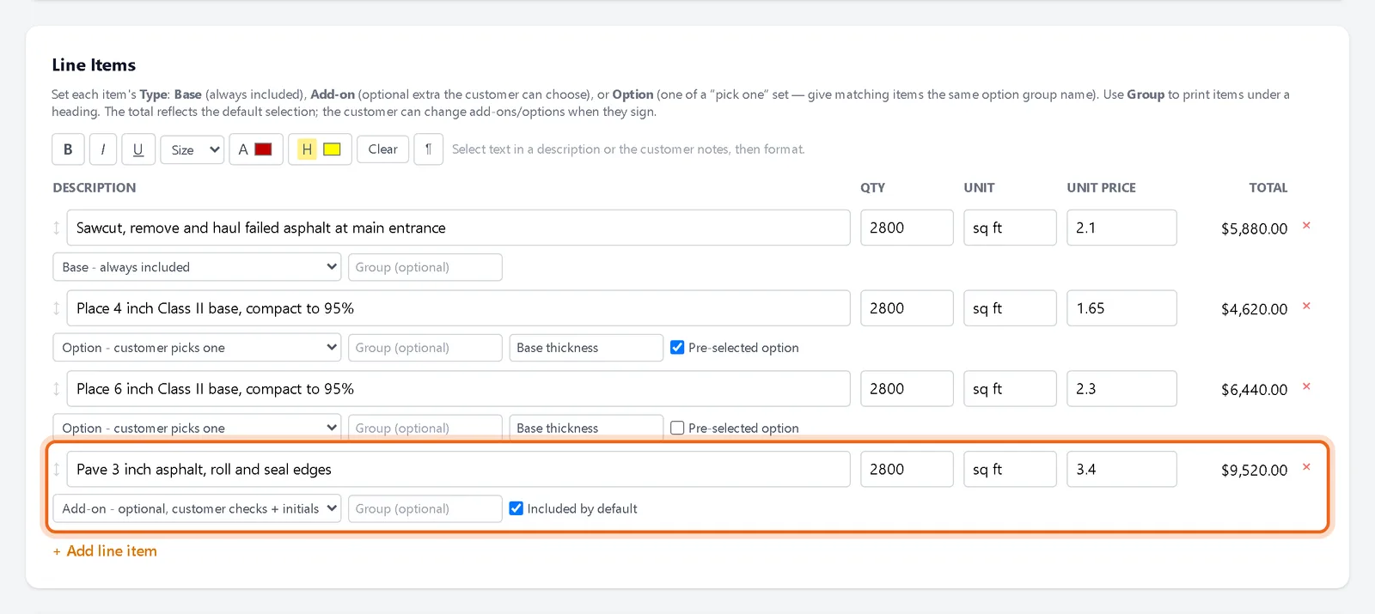Screen dimensions: 1375x614
Task: Edit unit field for Pave asphalt row
Action: tap(1010, 470)
